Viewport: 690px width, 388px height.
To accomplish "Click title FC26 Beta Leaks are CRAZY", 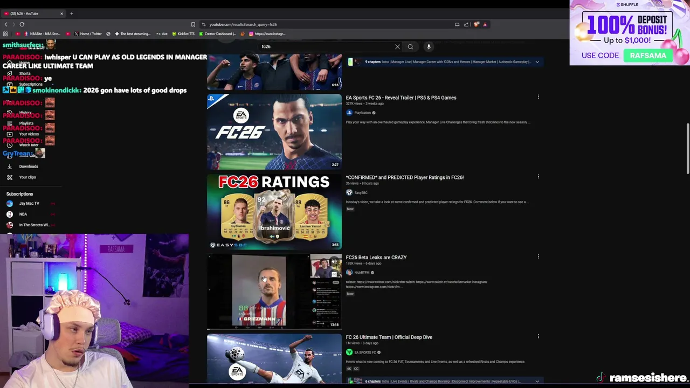I will pos(376,258).
